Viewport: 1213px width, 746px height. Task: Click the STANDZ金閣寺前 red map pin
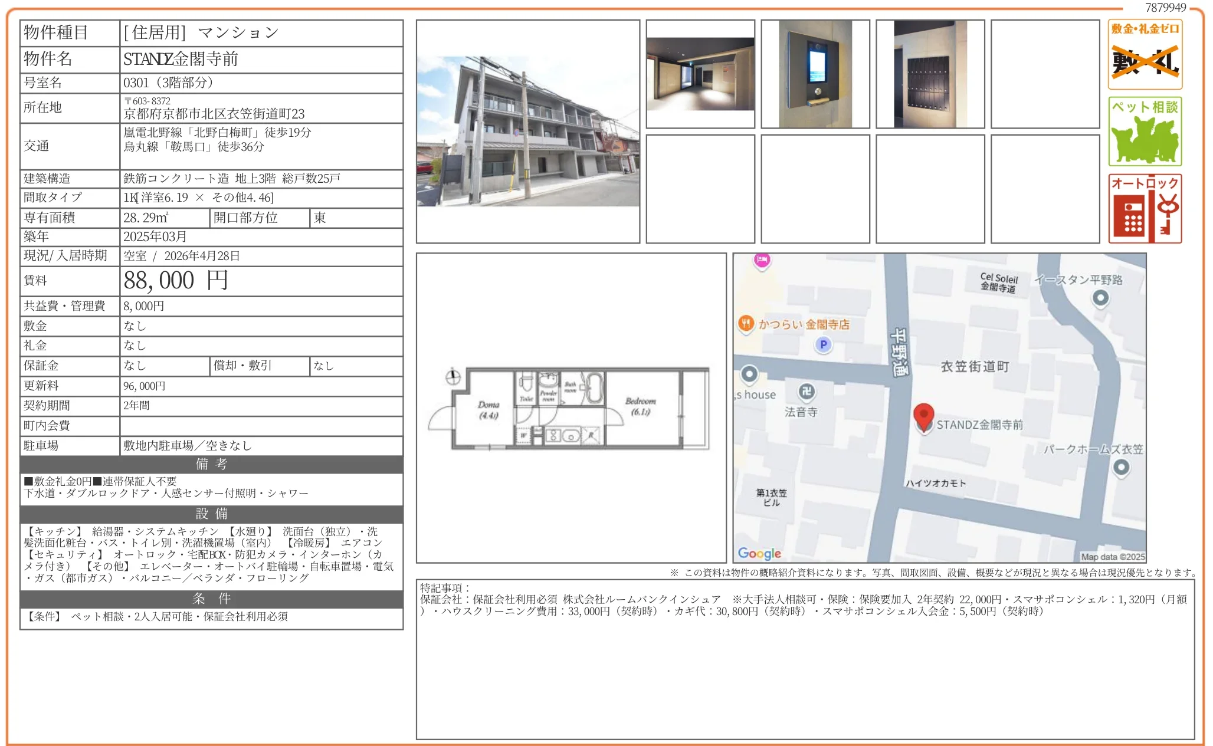(924, 415)
